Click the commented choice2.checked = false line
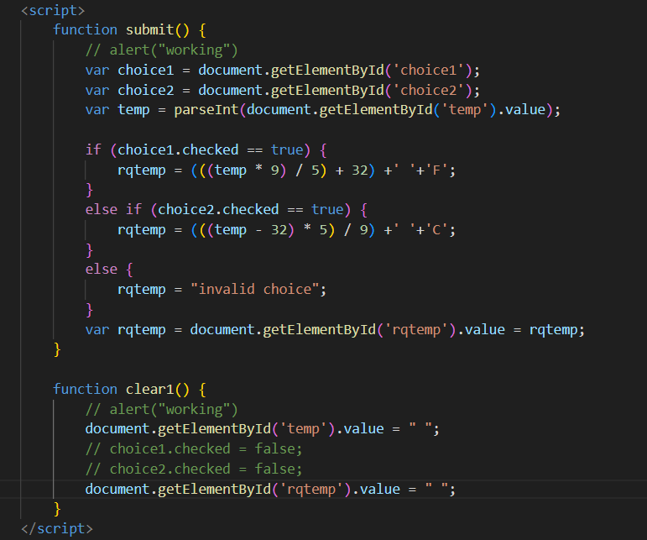This screenshot has height=540, width=647. (x=194, y=469)
